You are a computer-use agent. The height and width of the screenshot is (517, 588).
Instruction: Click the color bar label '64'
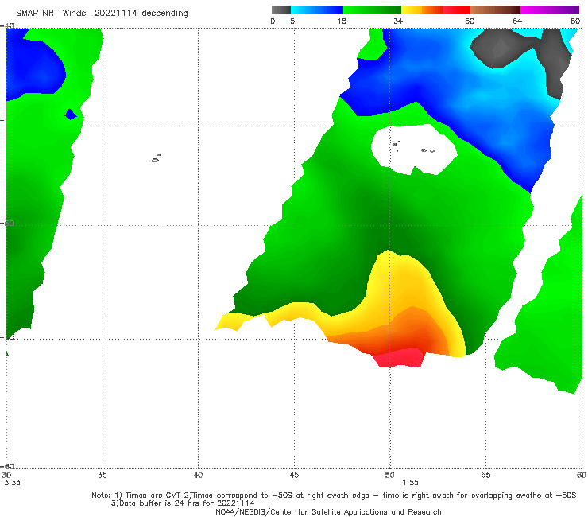click(517, 21)
